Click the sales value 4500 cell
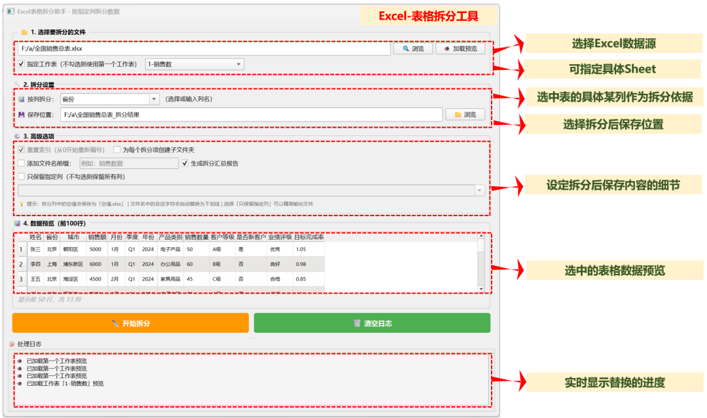The width and height of the screenshot is (707, 418). coord(98,279)
